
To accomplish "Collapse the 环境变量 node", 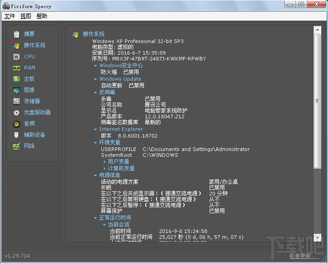I will point(95,143).
